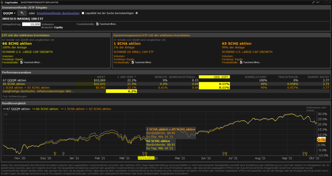Click the WERT column header
332x176 pixels.
tap(101, 77)
